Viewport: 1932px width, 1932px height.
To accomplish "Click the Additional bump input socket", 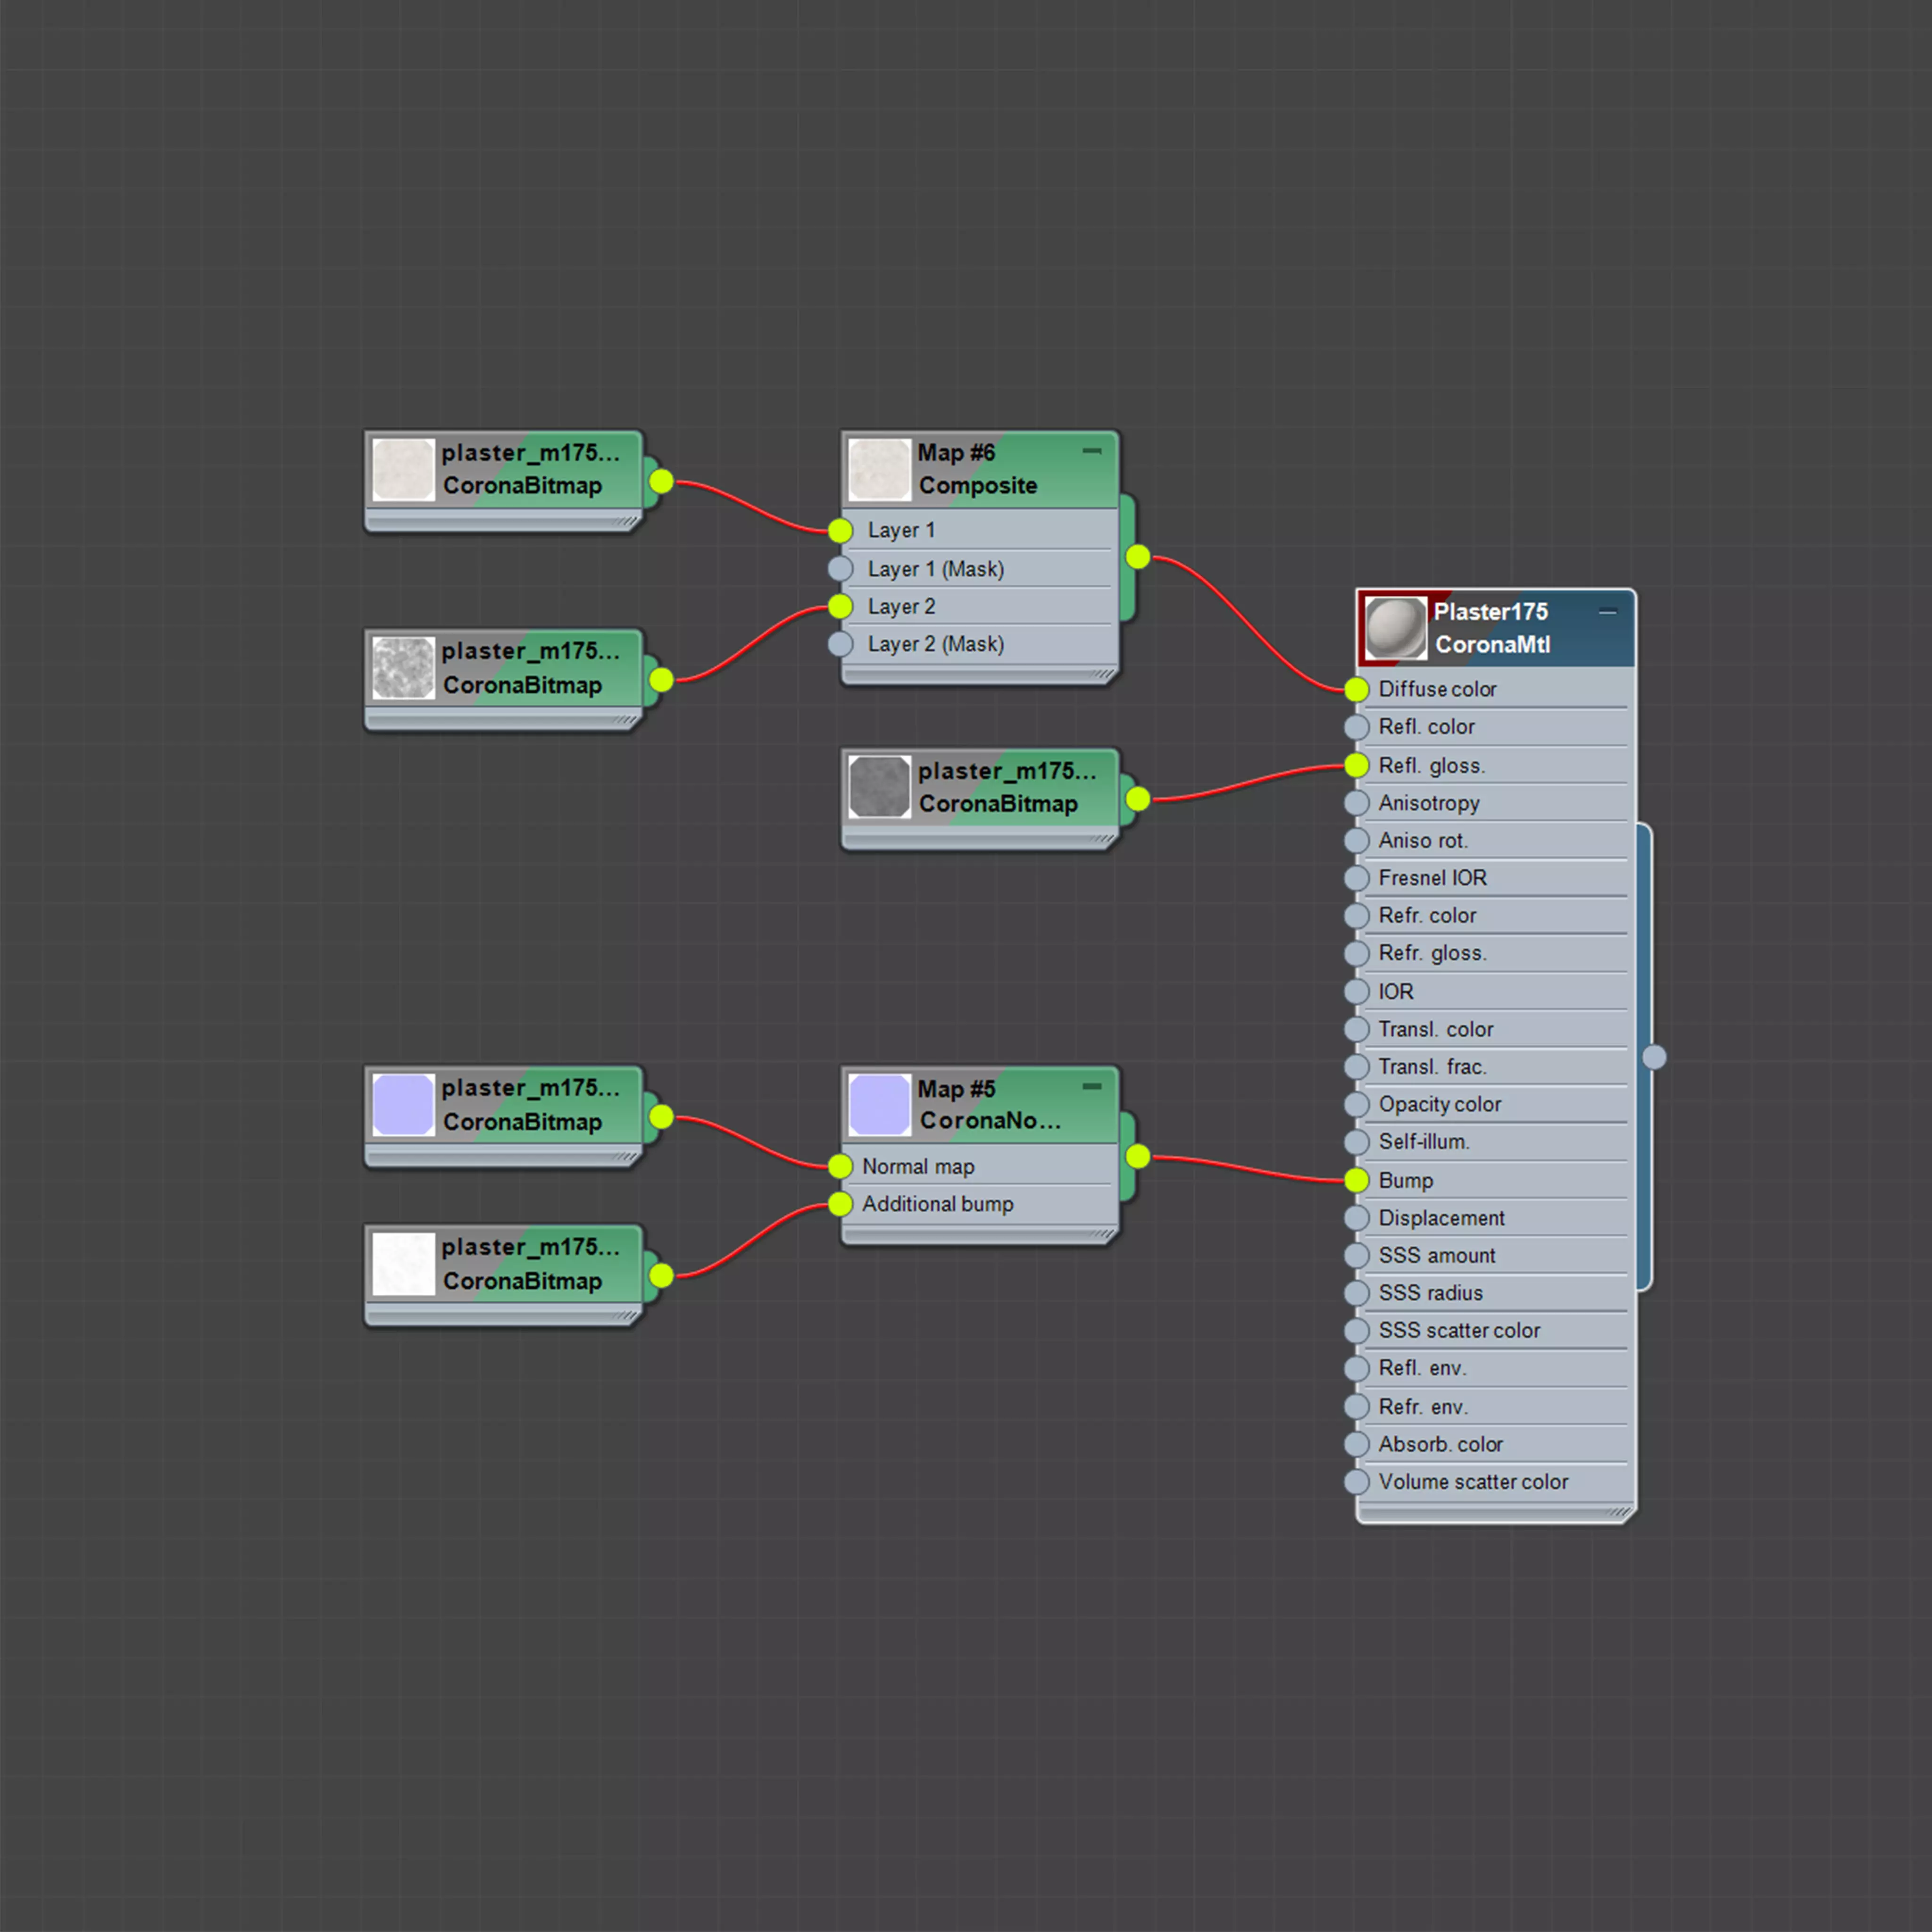I will [x=840, y=1204].
